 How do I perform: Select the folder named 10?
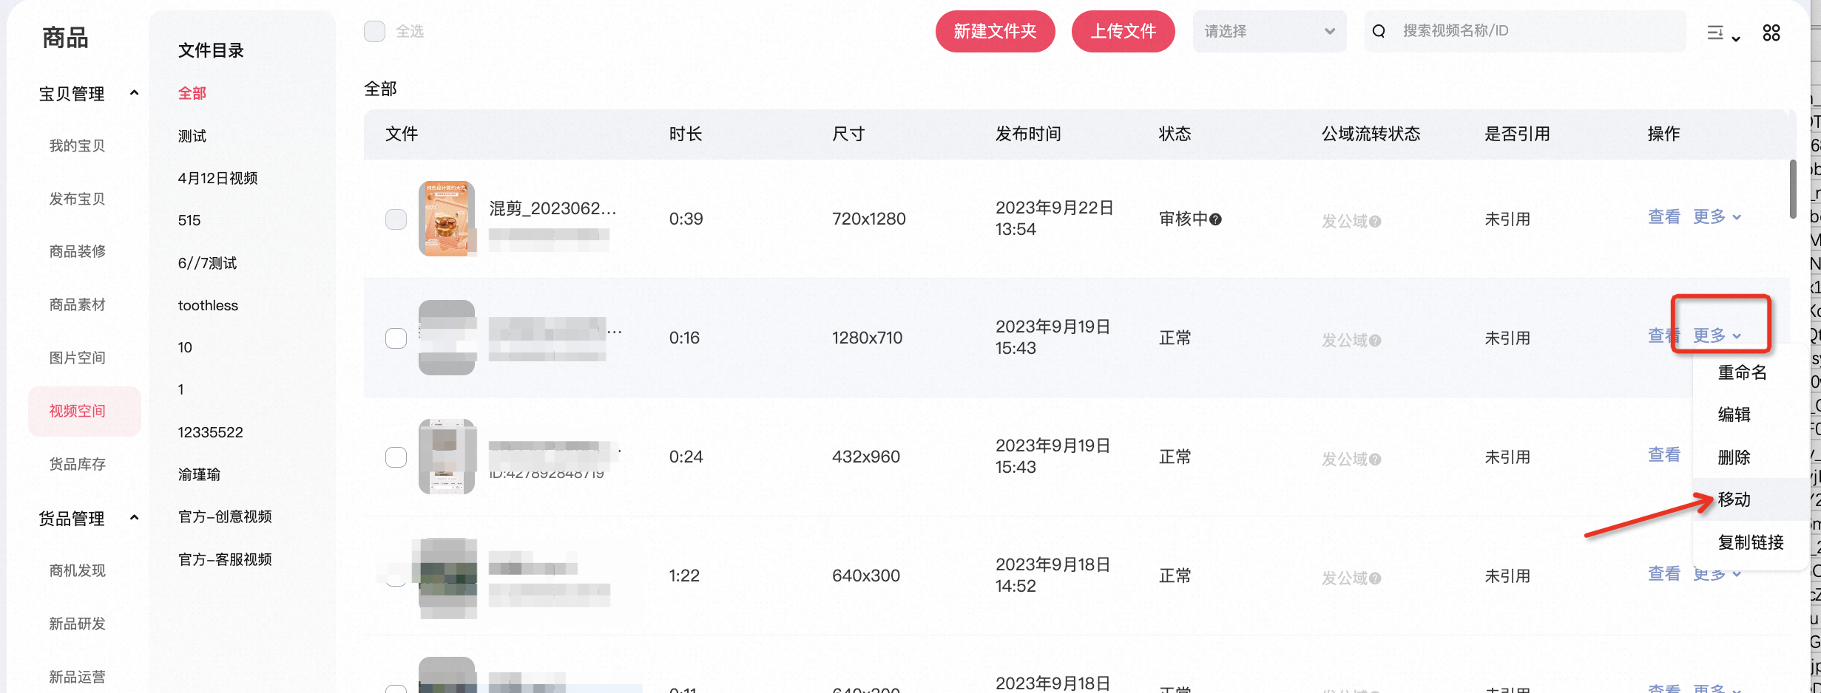point(185,347)
